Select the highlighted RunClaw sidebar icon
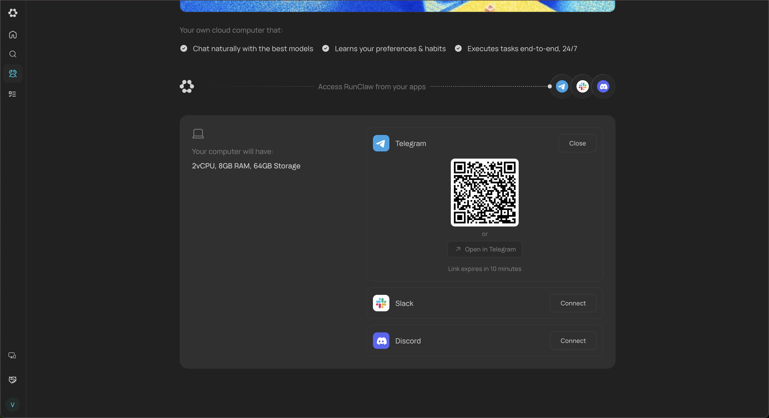The image size is (769, 418). click(13, 74)
